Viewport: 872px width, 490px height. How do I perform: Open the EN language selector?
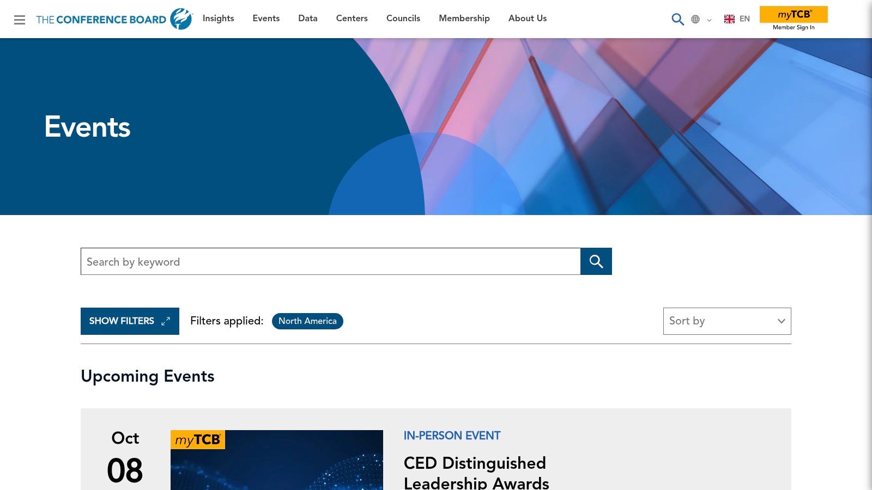[x=744, y=19]
